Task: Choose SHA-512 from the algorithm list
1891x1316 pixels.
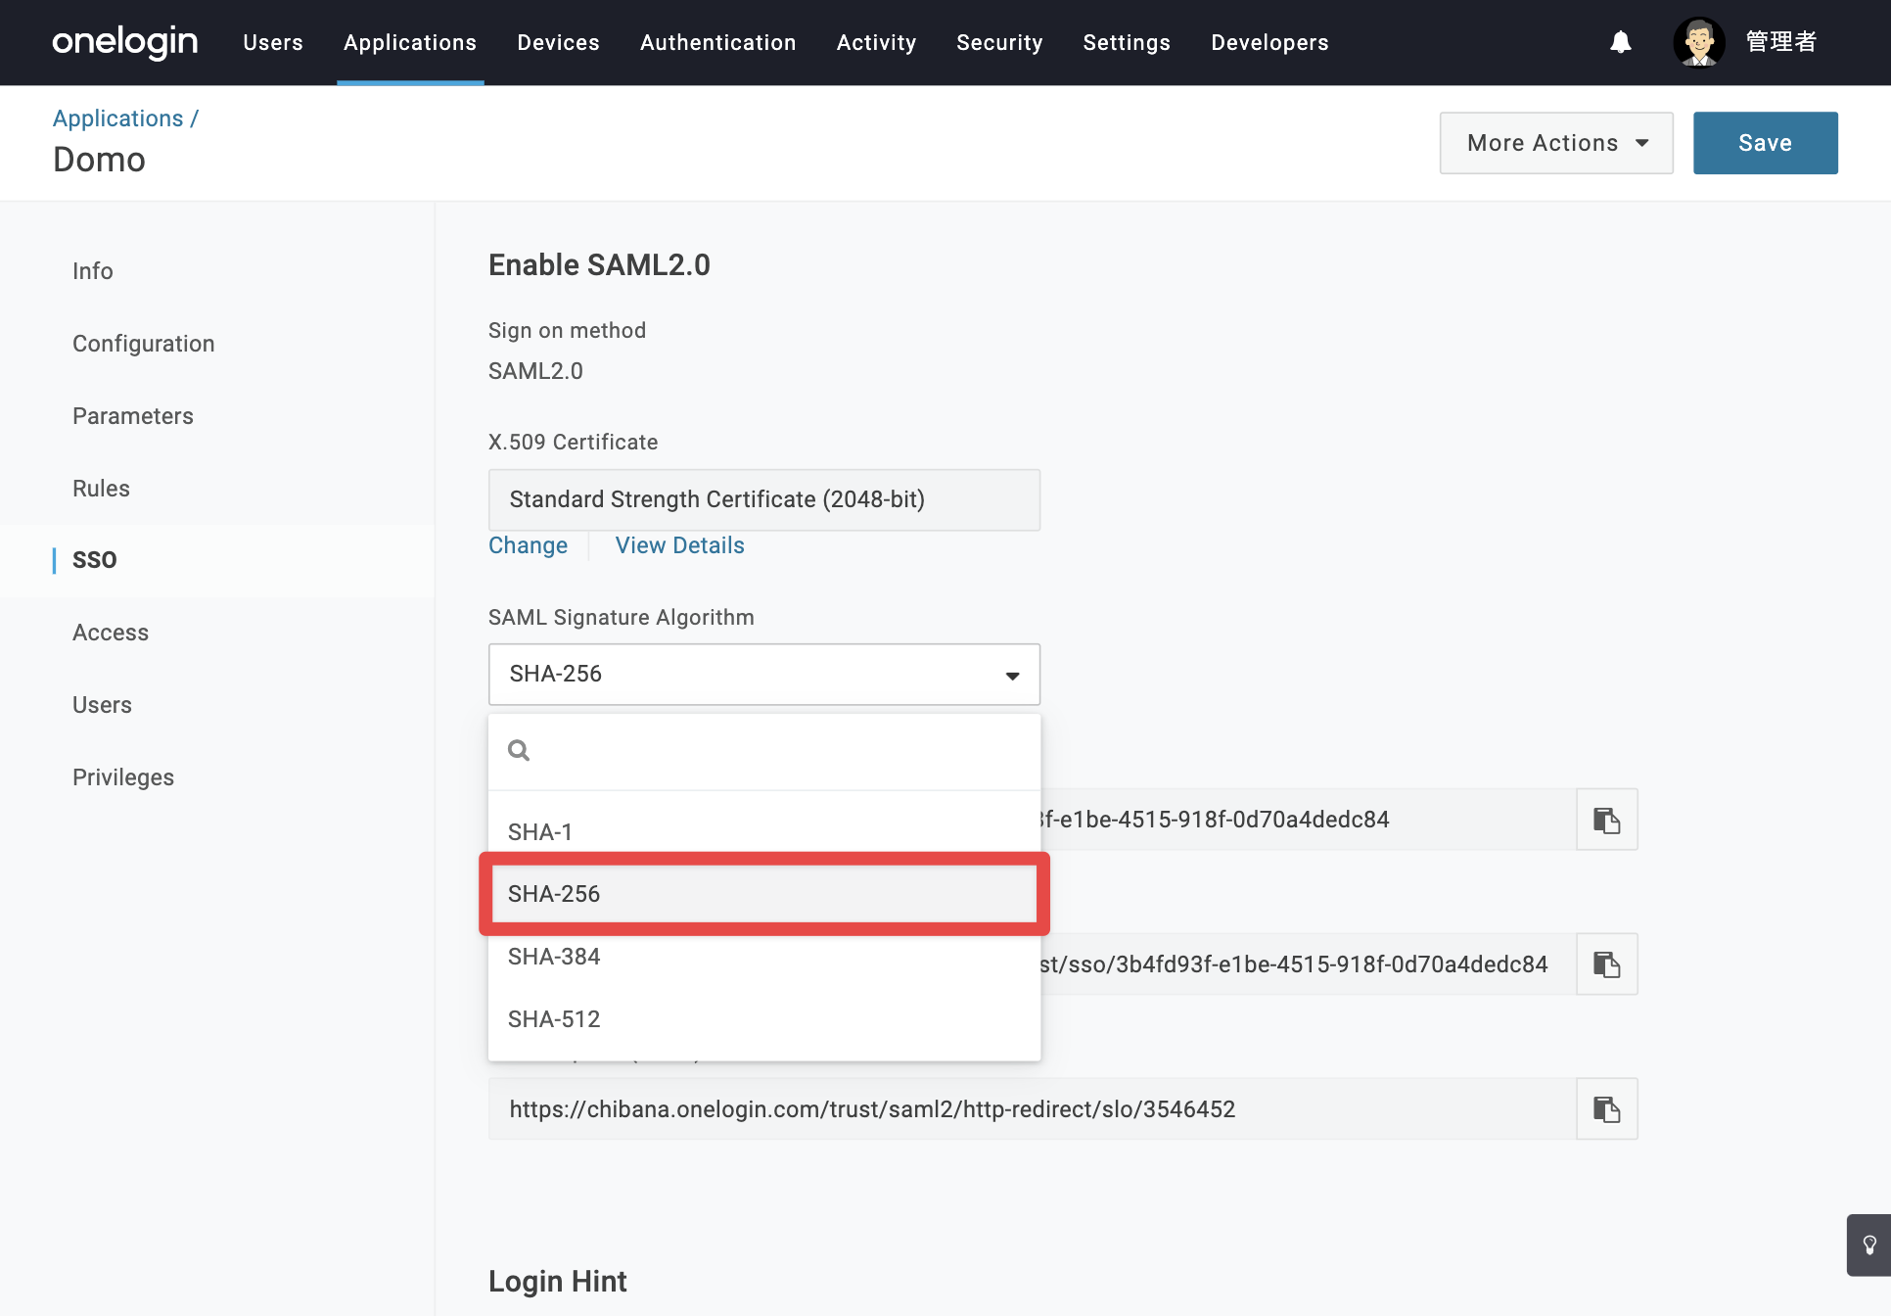Action: (764, 1019)
